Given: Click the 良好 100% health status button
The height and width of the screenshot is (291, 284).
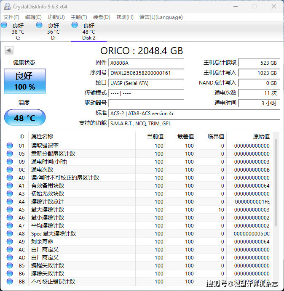Looking at the screenshot, I should click(x=24, y=81).
